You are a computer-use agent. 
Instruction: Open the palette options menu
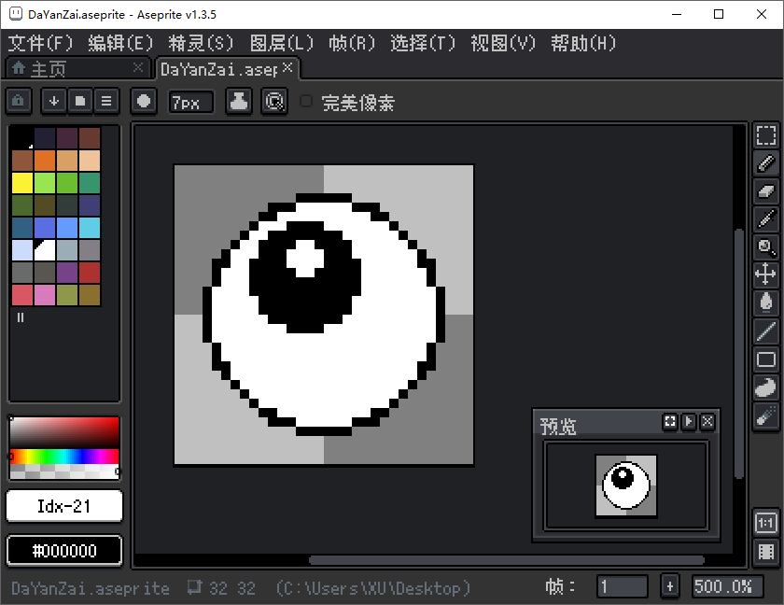[106, 101]
